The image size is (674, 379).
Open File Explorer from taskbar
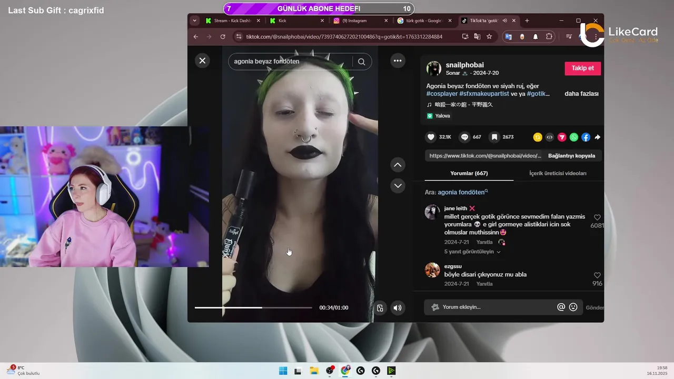tap(314, 371)
